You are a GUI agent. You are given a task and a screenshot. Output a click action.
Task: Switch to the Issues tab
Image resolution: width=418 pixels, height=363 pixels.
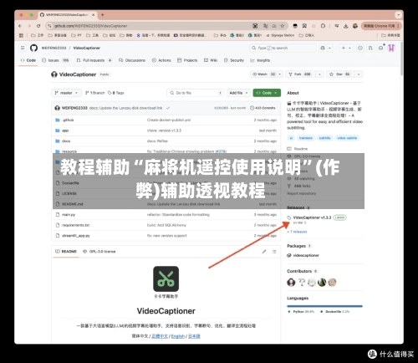pos(55,60)
